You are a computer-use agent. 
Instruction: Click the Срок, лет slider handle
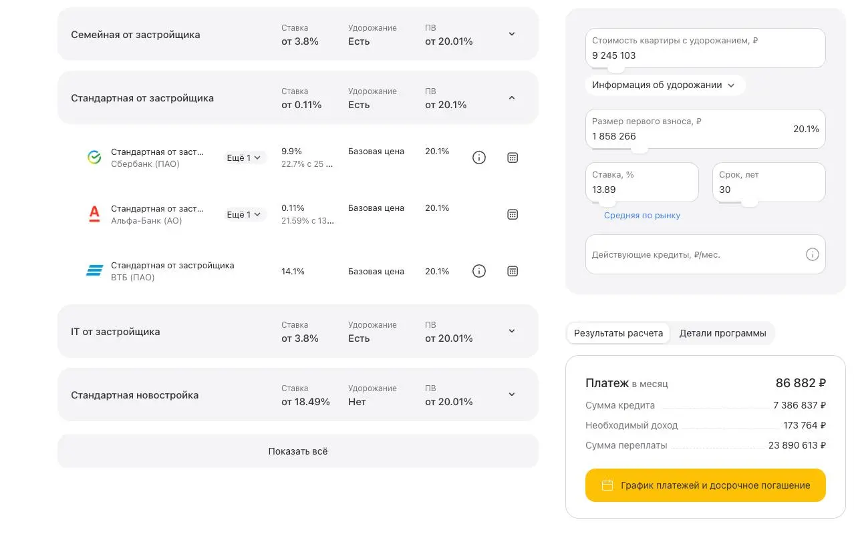tap(749, 202)
